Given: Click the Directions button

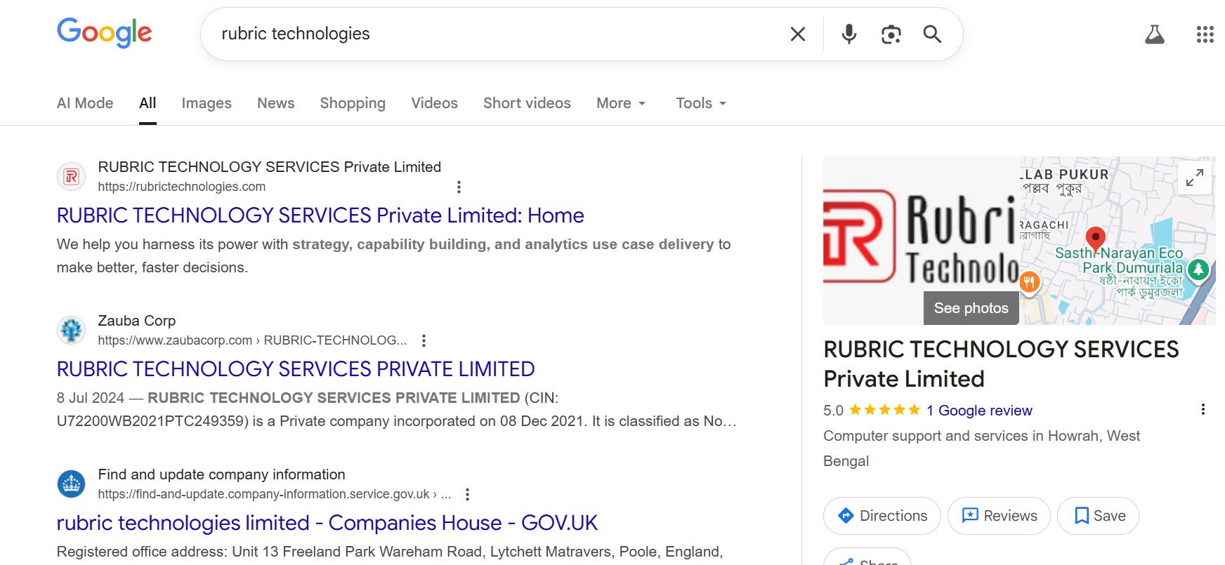Looking at the screenshot, I should (882, 516).
